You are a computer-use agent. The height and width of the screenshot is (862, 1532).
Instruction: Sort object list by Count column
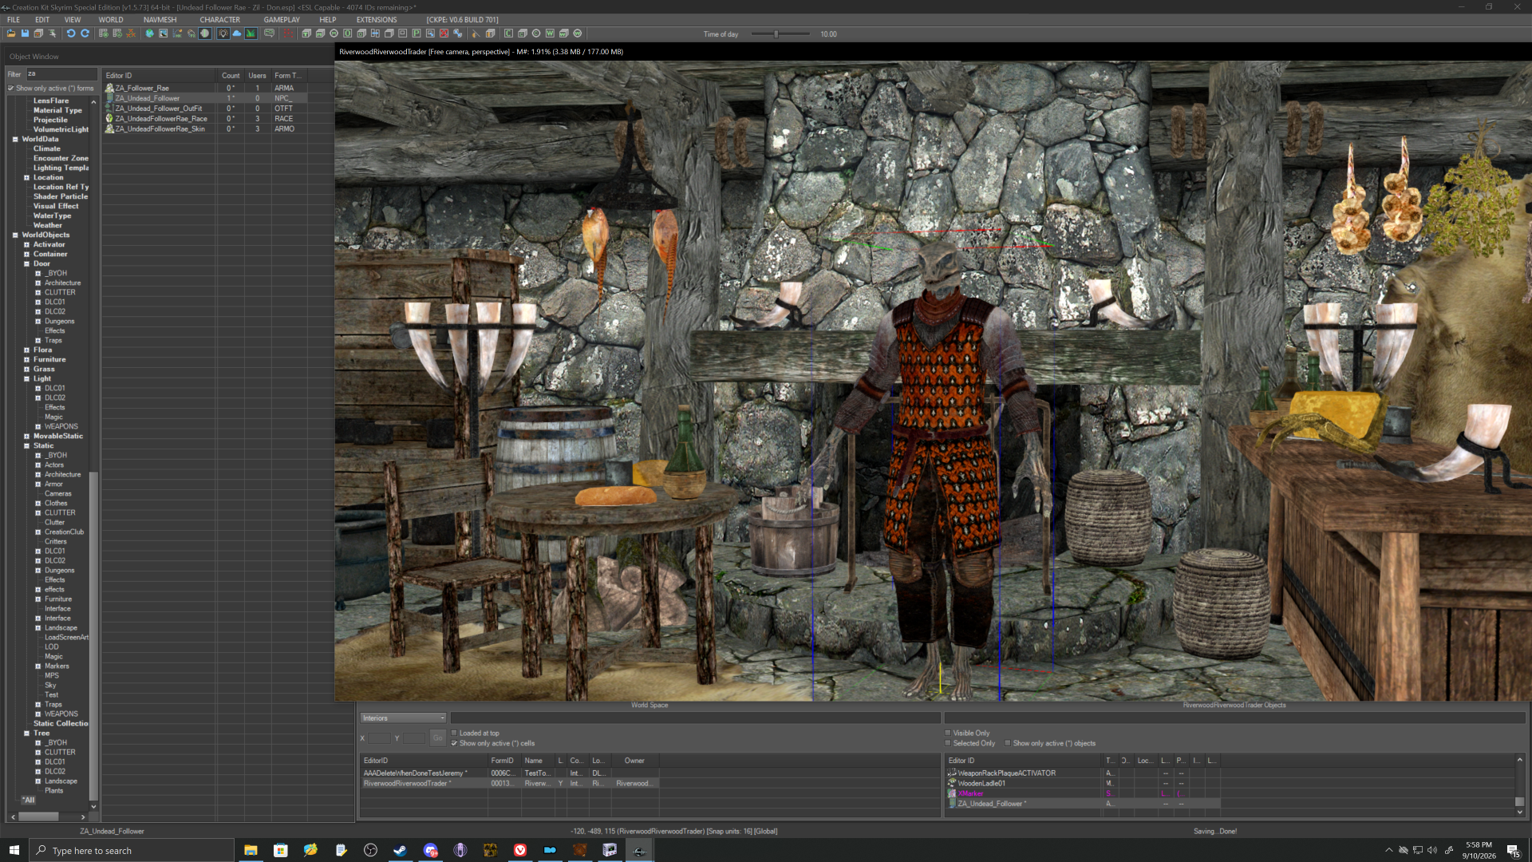[231, 76]
